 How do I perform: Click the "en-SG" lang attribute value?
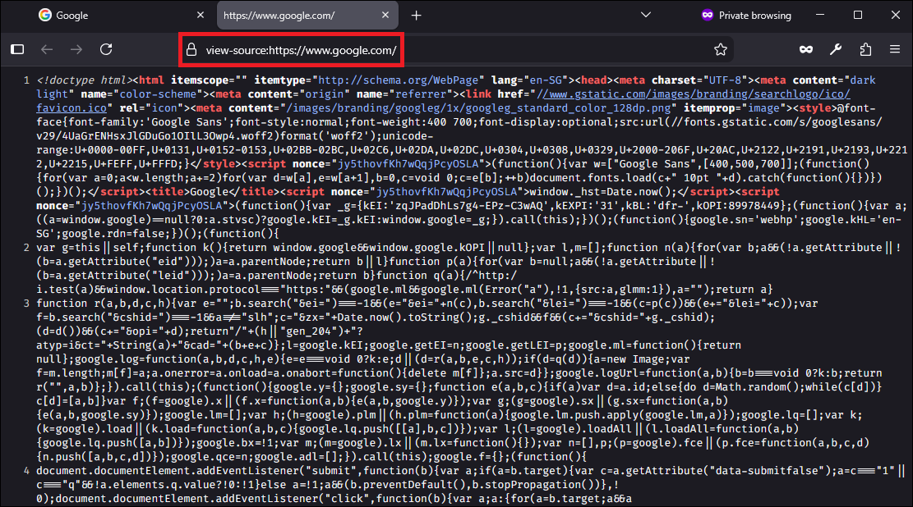tap(546, 80)
